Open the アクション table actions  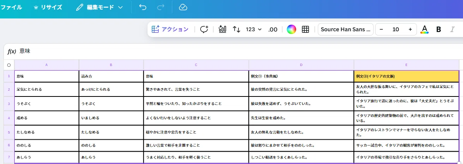pyautogui.click(x=170, y=29)
